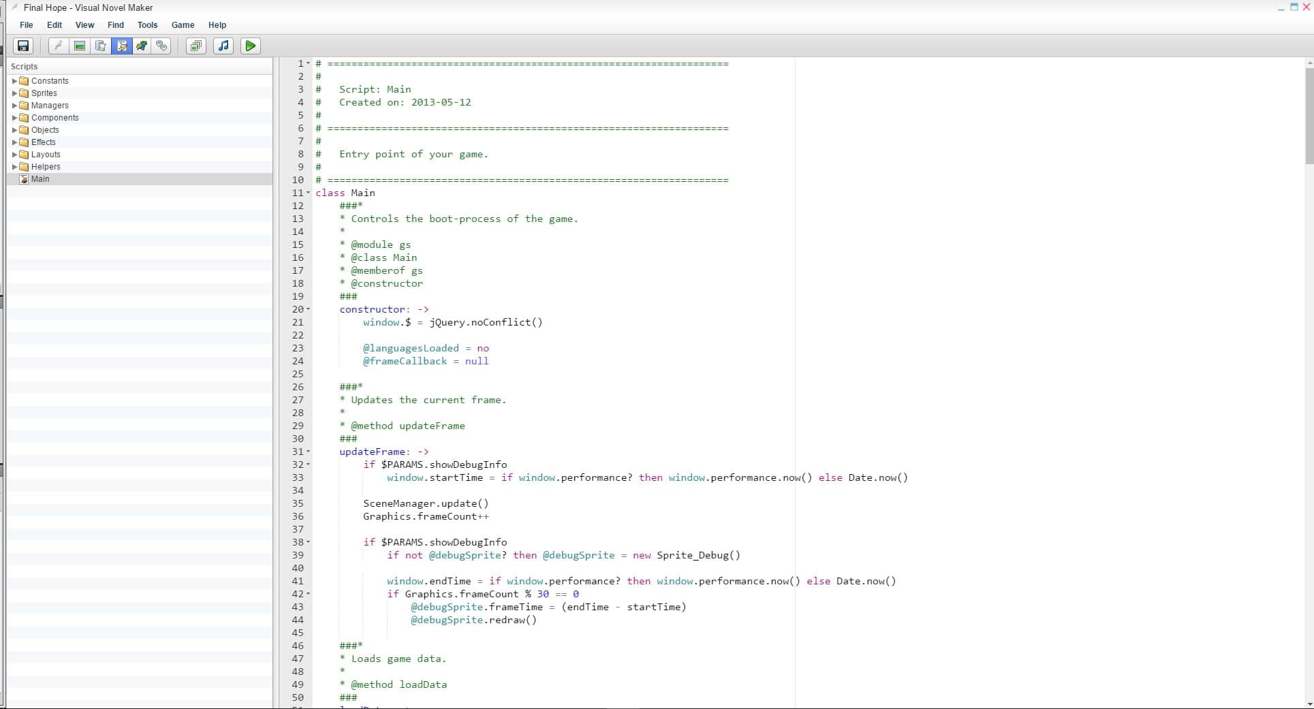The width and height of the screenshot is (1314, 709).
Task: Click the documents stack toolbar icon
Action: [x=101, y=46]
